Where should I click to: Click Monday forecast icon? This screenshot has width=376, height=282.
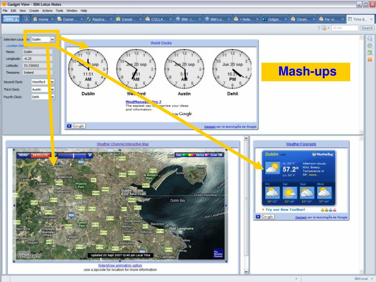[325, 193]
